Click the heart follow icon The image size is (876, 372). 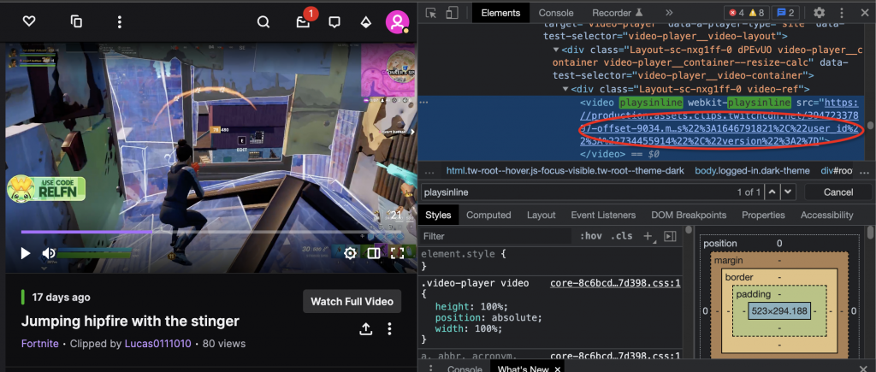(x=29, y=21)
